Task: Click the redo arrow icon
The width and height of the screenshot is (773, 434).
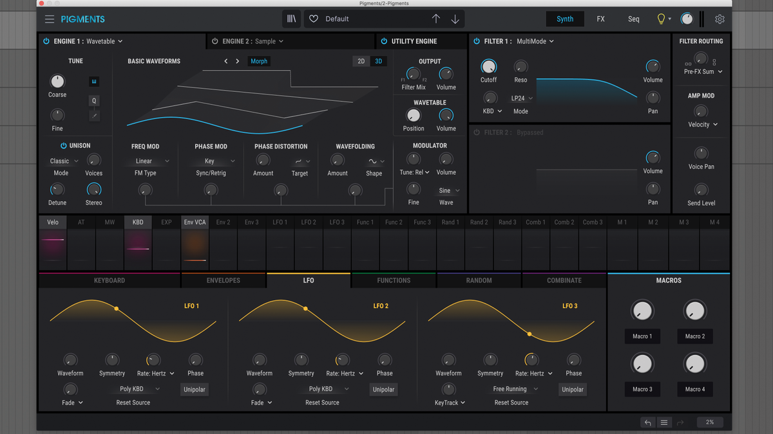Action: 680,422
